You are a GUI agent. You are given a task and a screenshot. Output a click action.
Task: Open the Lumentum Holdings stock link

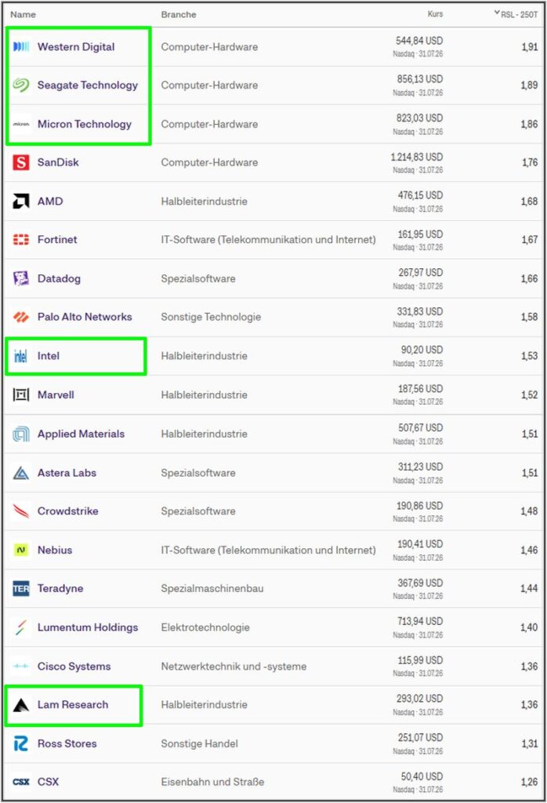88,627
